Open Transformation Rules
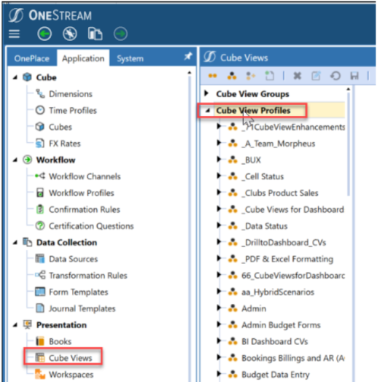 [88, 276]
